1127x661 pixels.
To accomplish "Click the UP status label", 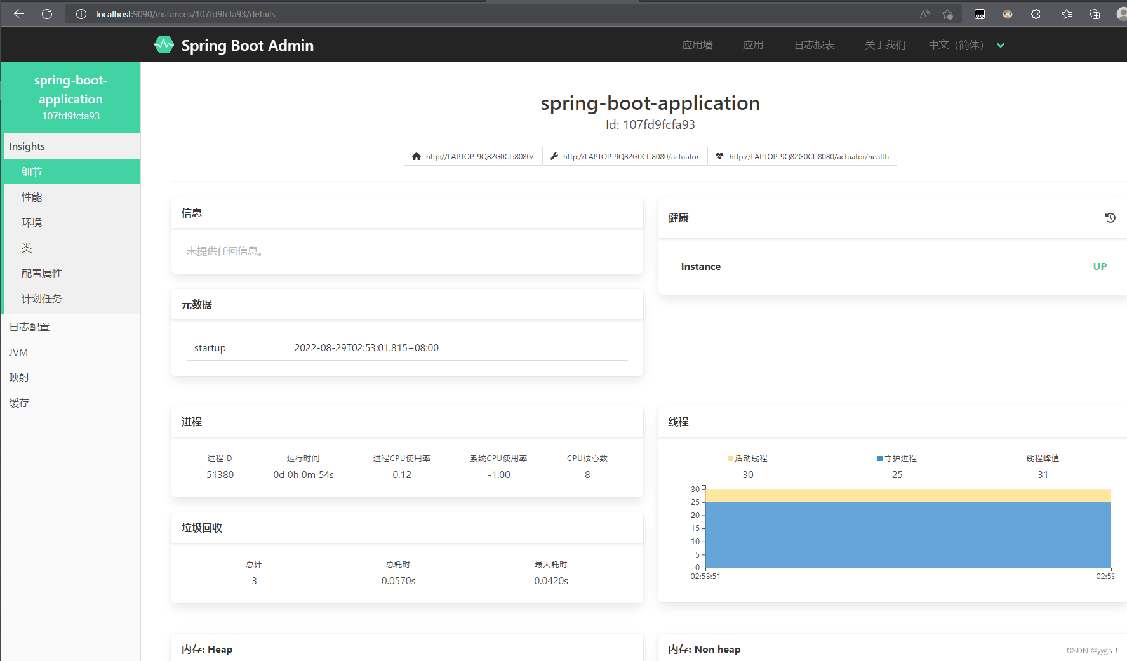I will coord(1100,267).
